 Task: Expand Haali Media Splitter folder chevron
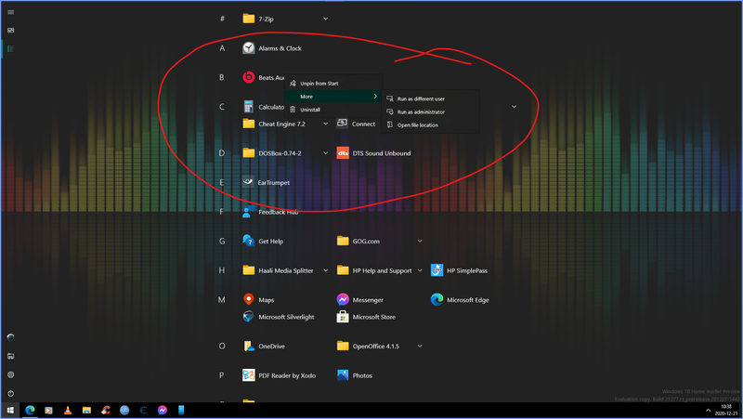[326, 270]
